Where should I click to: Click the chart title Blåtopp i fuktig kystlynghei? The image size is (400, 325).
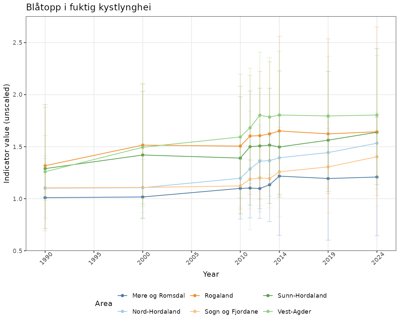coord(89,7)
